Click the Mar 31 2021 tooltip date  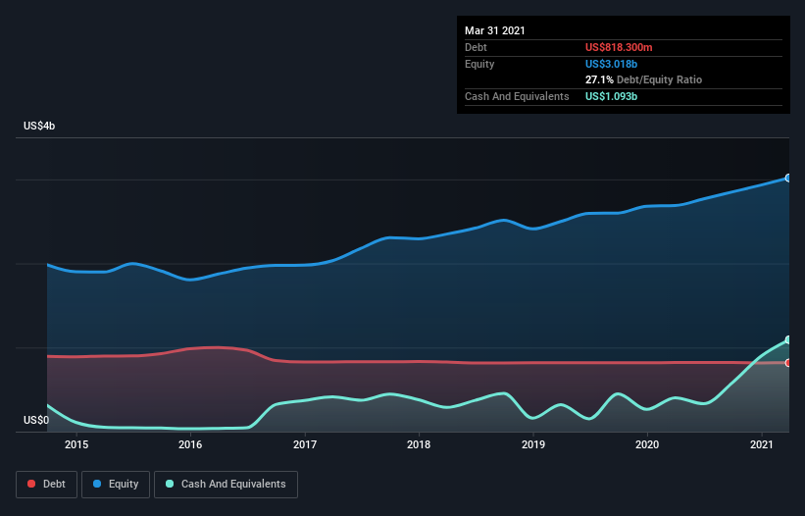(495, 30)
